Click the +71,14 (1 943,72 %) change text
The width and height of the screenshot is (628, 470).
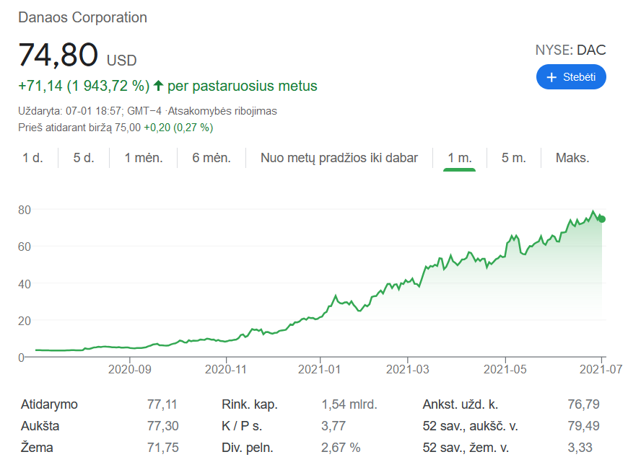pyautogui.click(x=84, y=86)
